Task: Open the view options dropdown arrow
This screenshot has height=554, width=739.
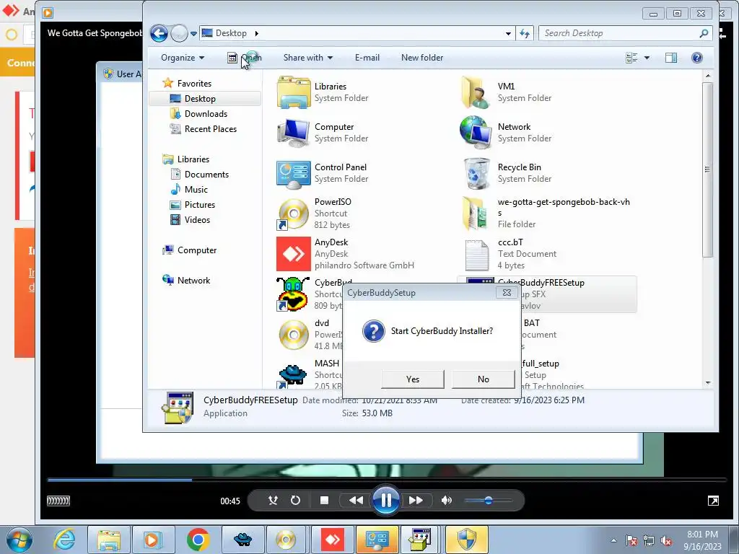Action: [647, 58]
